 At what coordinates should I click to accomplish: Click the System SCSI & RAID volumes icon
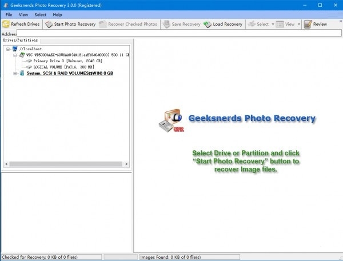coord(22,73)
